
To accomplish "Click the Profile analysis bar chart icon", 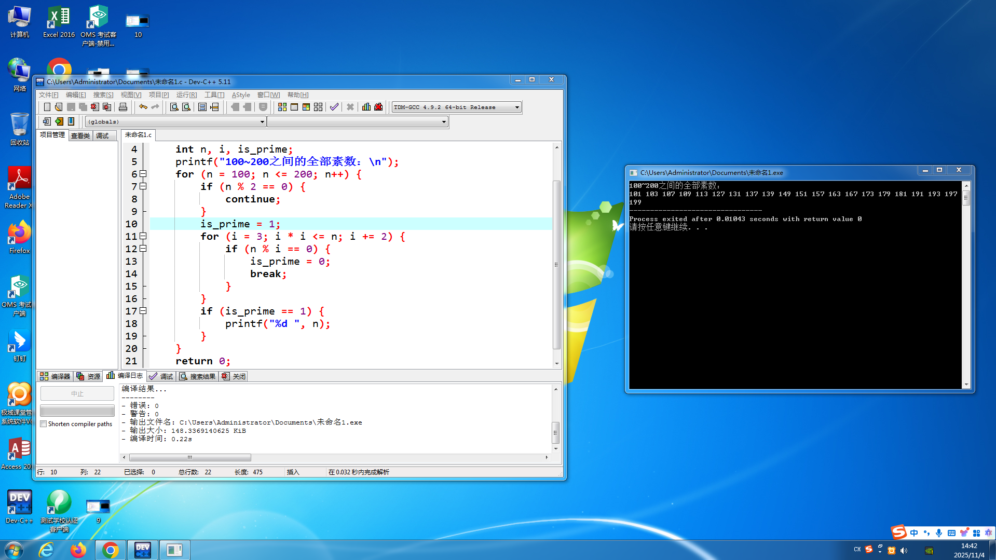I will click(x=366, y=107).
